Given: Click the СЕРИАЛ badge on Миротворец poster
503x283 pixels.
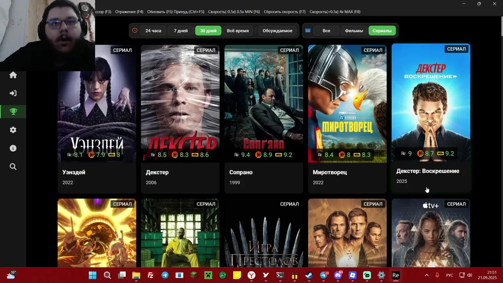Looking at the screenshot, I should pyautogui.click(x=373, y=50).
